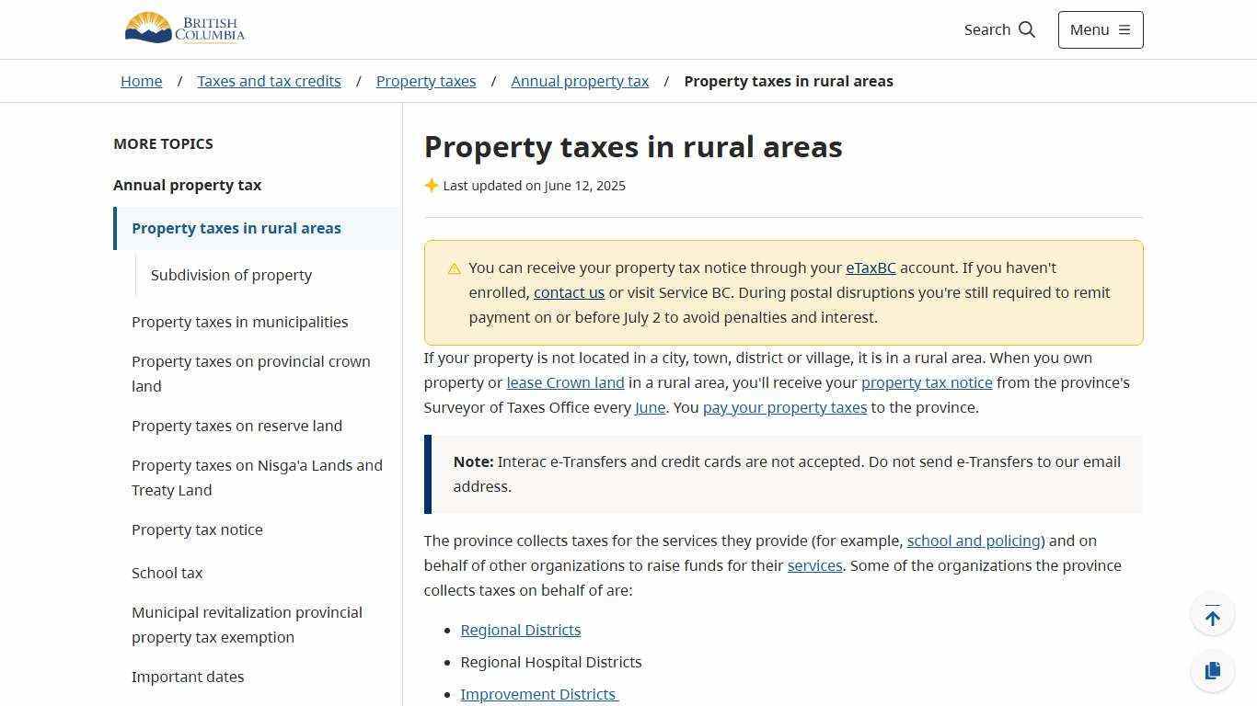Open search using the magnifying glass icon
1257x706 pixels.
pos(1027,29)
